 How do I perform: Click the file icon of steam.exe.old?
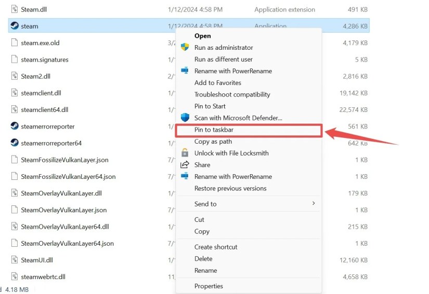(15, 43)
